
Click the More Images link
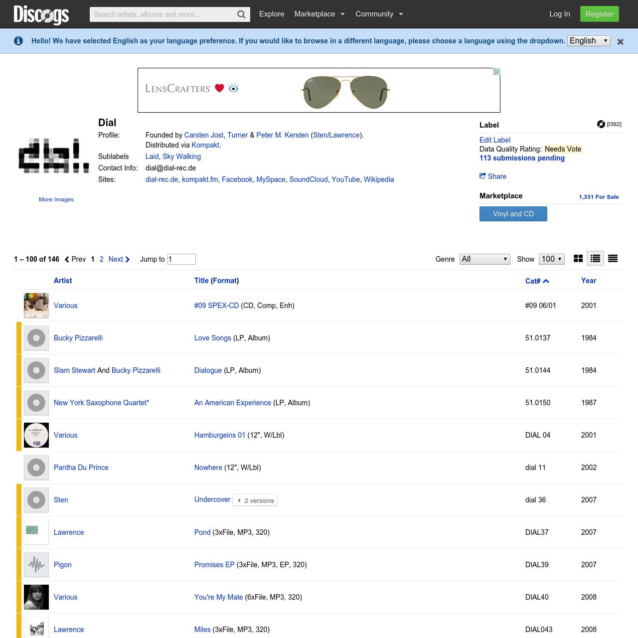pos(56,199)
